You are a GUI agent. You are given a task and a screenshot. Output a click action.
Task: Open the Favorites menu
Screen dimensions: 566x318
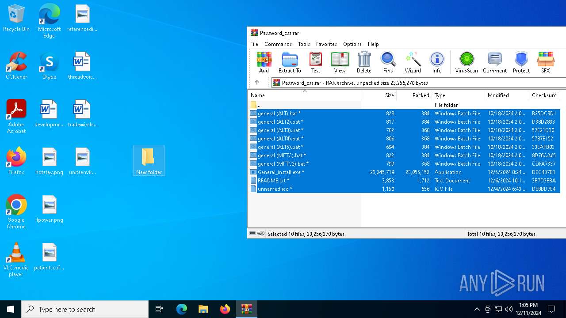[326, 44]
